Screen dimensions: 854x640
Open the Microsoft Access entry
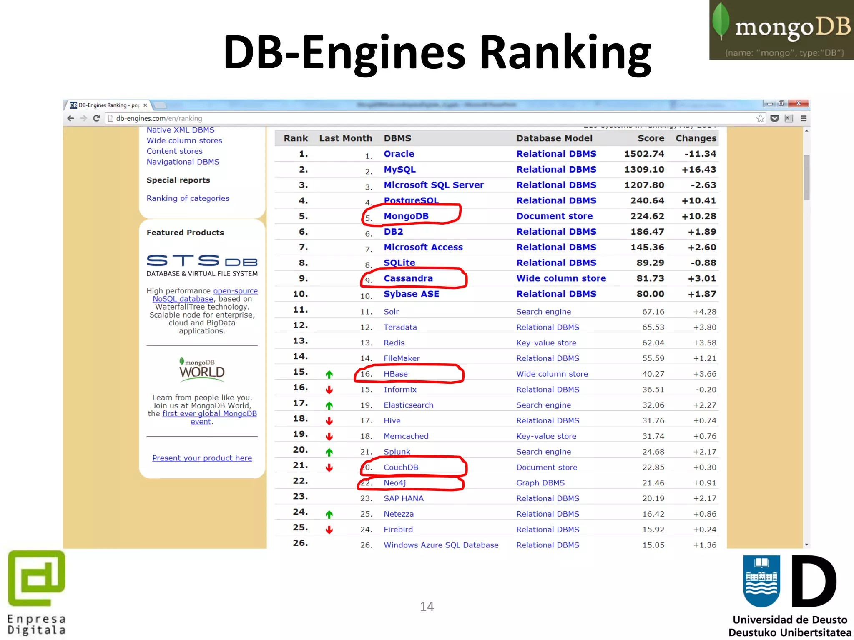(x=423, y=247)
